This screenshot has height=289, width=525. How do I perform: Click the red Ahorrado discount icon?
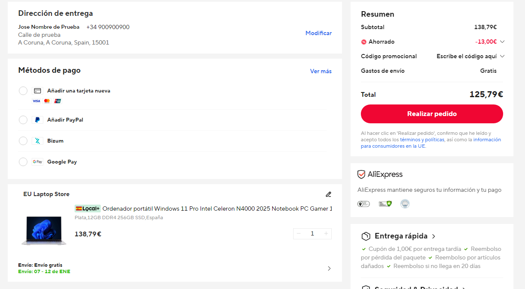tap(364, 42)
